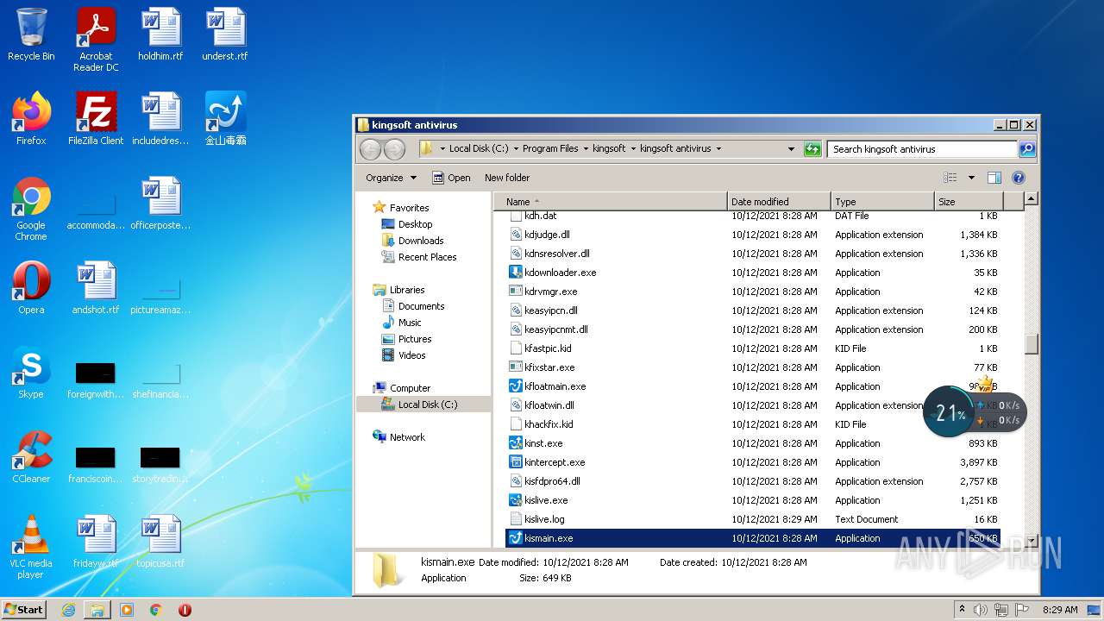Open Internet Explorer from taskbar
The width and height of the screenshot is (1104, 621).
pos(68,610)
